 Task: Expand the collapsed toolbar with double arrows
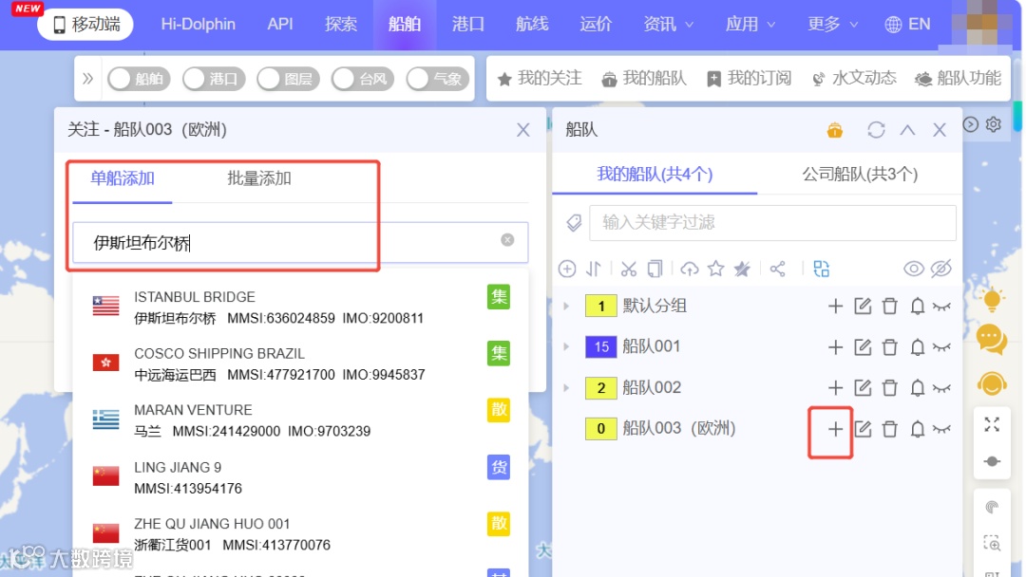coord(88,79)
